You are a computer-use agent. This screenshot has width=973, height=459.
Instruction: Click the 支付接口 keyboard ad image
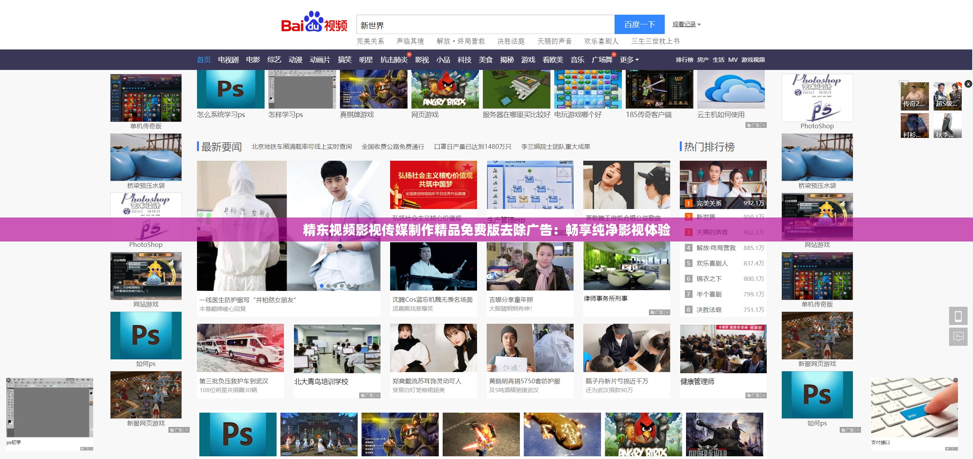914,408
